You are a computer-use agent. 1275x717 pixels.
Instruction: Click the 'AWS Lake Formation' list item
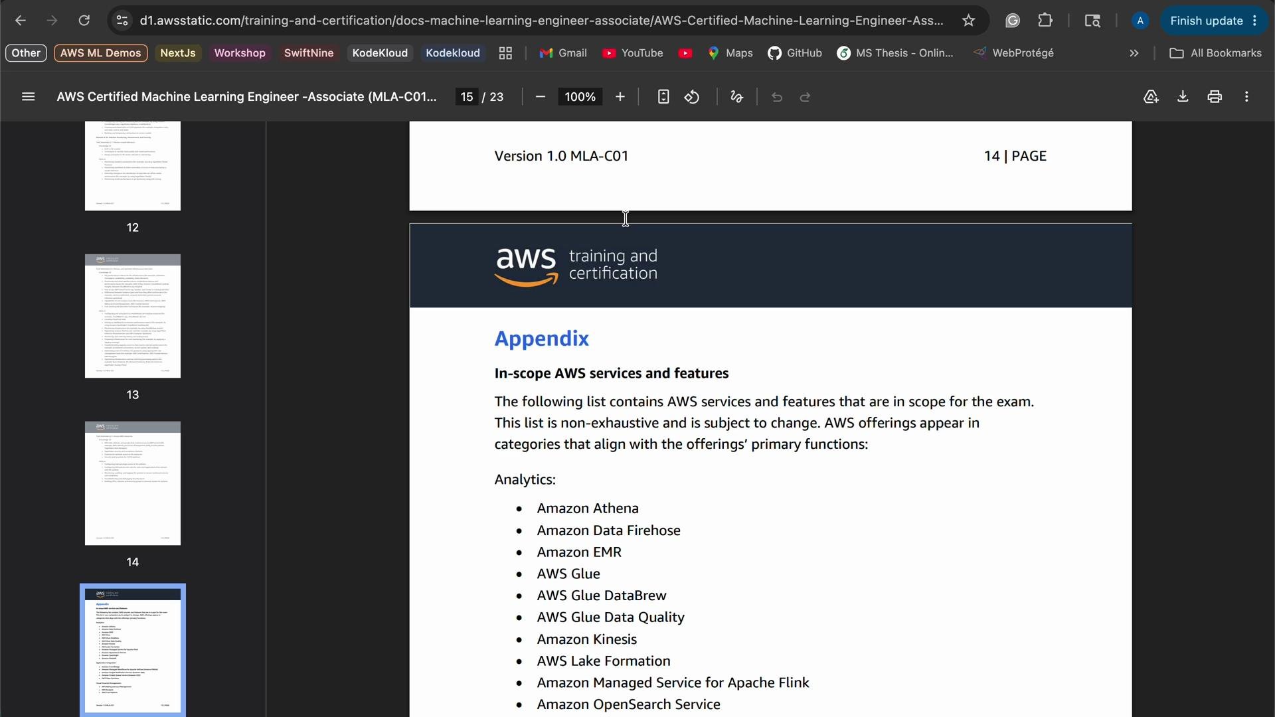click(x=603, y=661)
